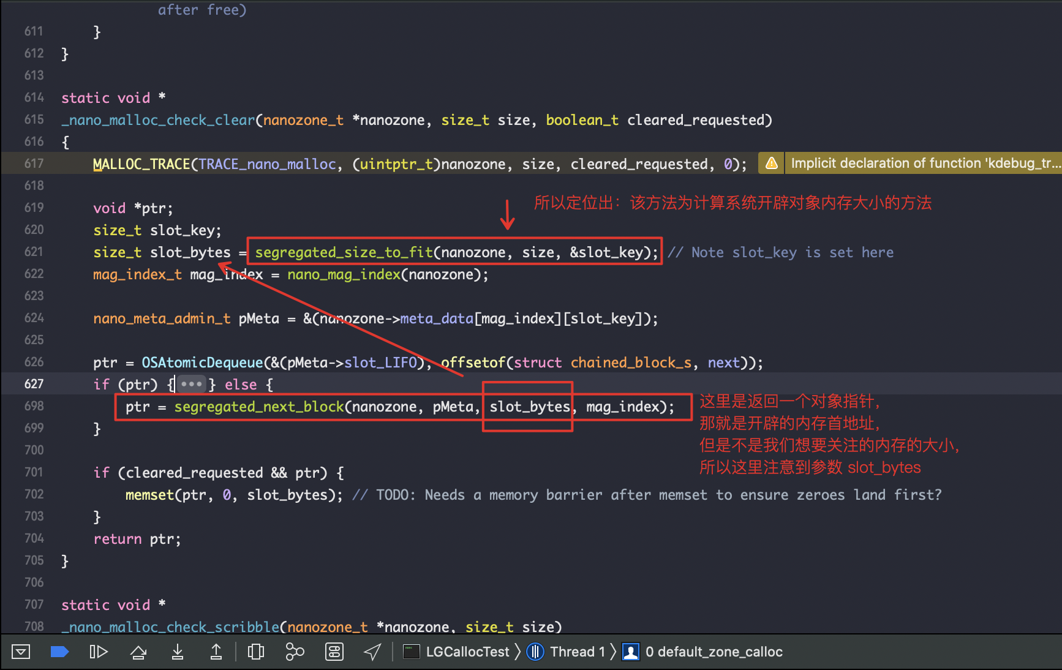Open the Debug View Hierarchy
Image resolution: width=1062 pixels, height=670 pixels.
pos(256,652)
